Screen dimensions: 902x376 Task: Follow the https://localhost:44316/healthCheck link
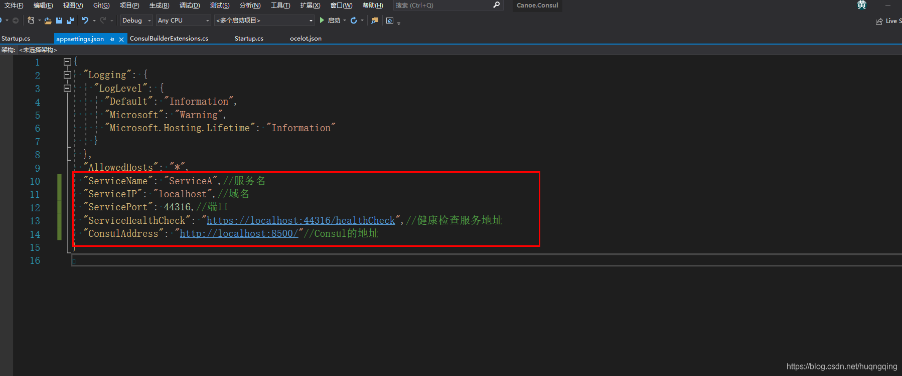301,220
